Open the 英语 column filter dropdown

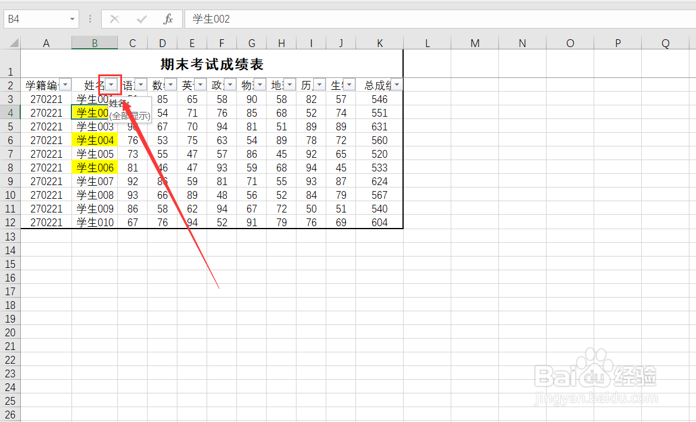200,85
